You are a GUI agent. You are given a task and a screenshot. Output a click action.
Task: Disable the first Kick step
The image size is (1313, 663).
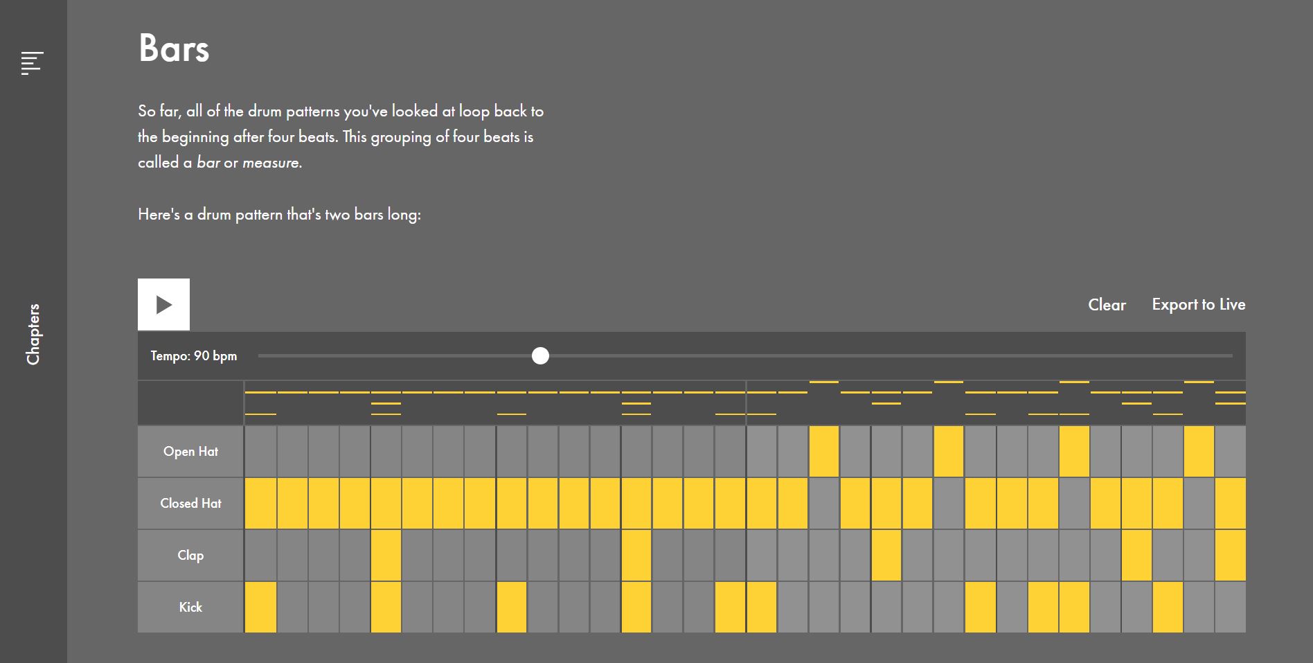tap(260, 608)
